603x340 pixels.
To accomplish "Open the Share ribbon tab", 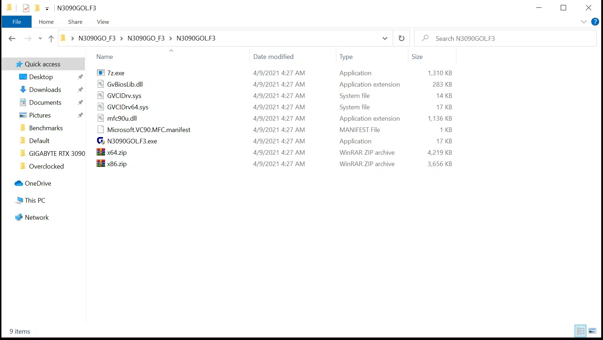I will point(75,22).
